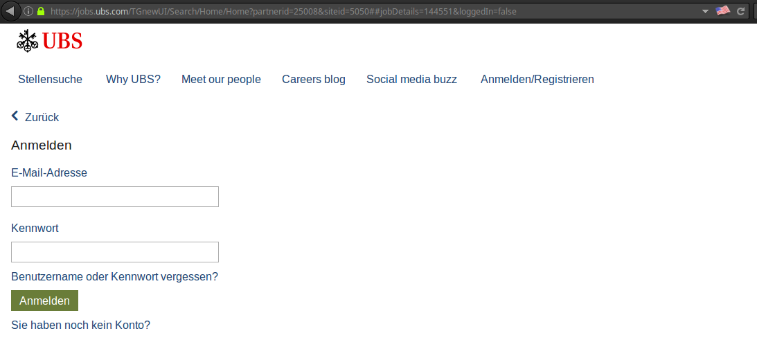757x358 pixels.
Task: Click the URL text in address bar
Action: click(x=283, y=11)
